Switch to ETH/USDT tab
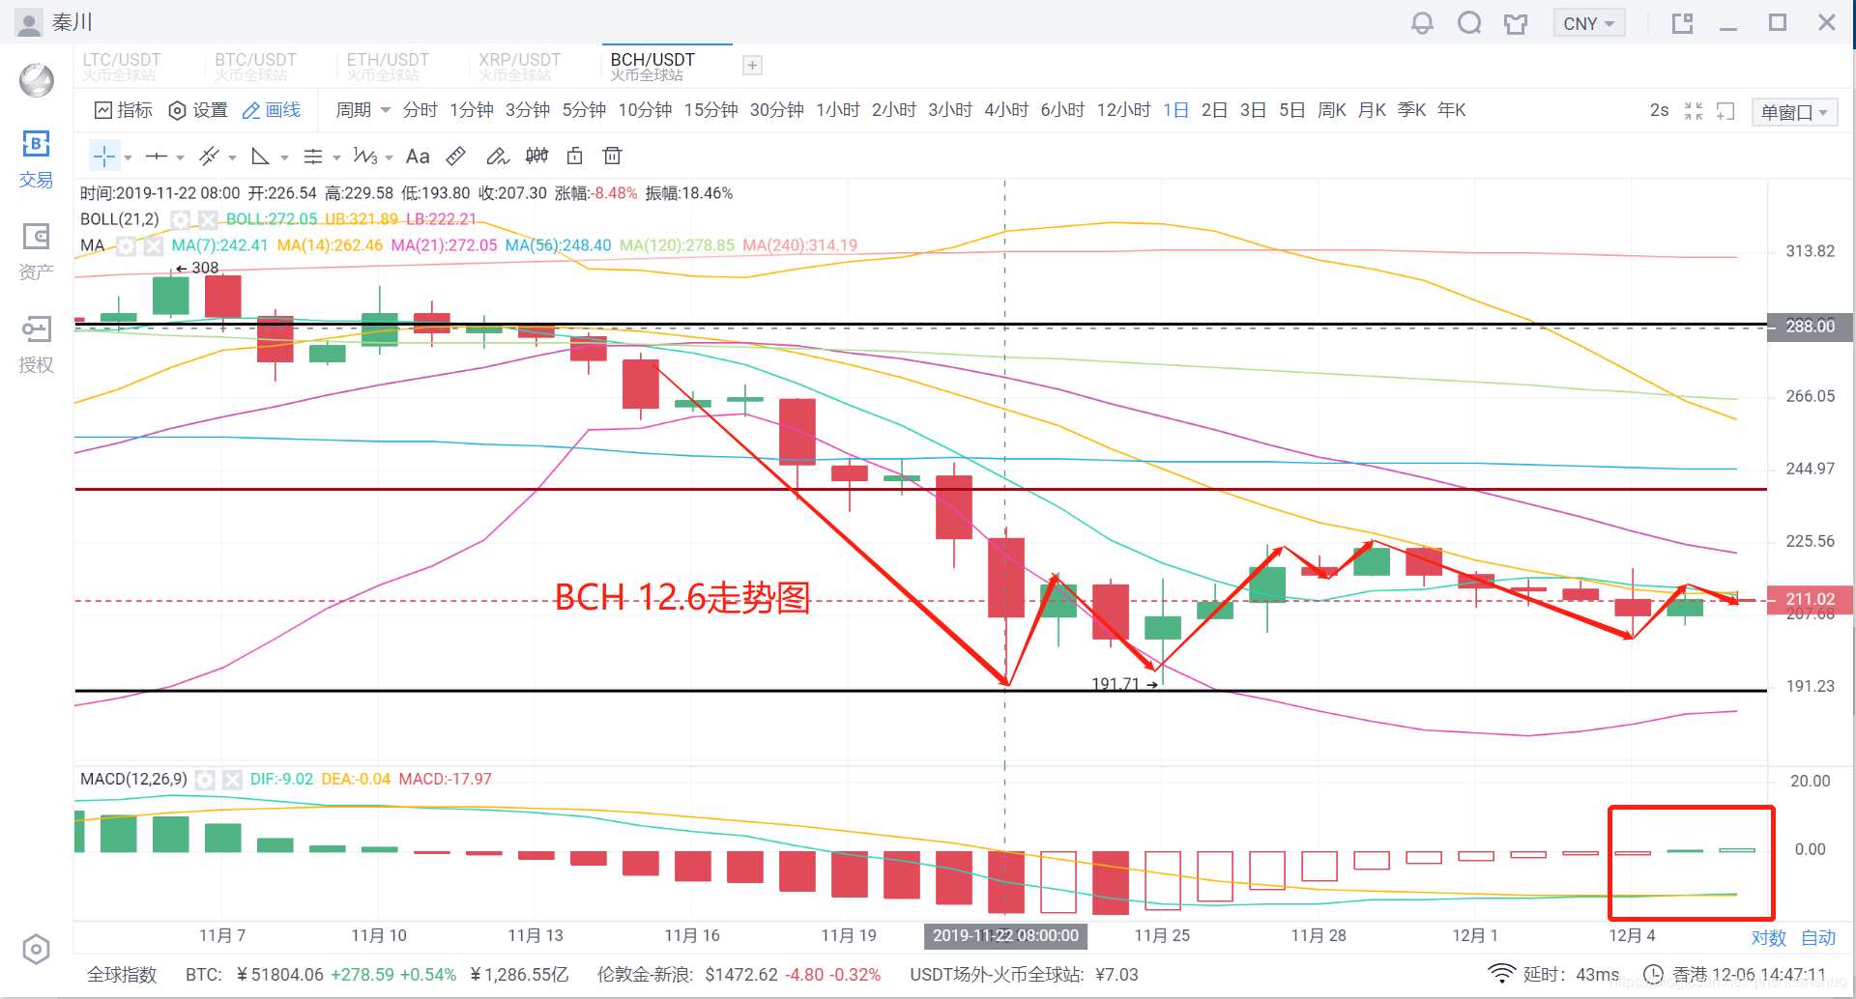The width and height of the screenshot is (1856, 999). coord(388,67)
